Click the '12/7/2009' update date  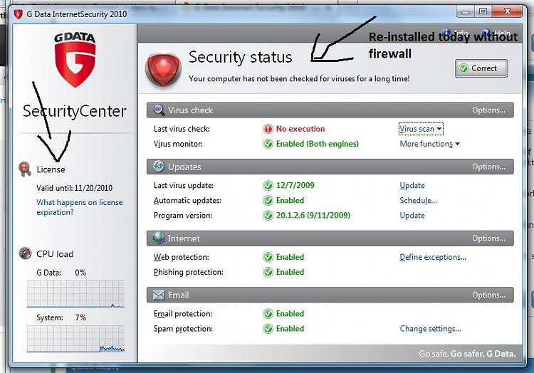pyautogui.click(x=295, y=186)
